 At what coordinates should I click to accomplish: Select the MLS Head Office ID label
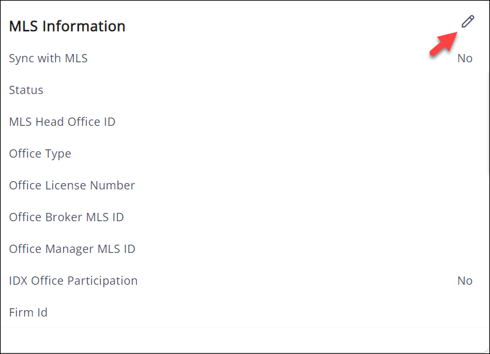coord(62,122)
